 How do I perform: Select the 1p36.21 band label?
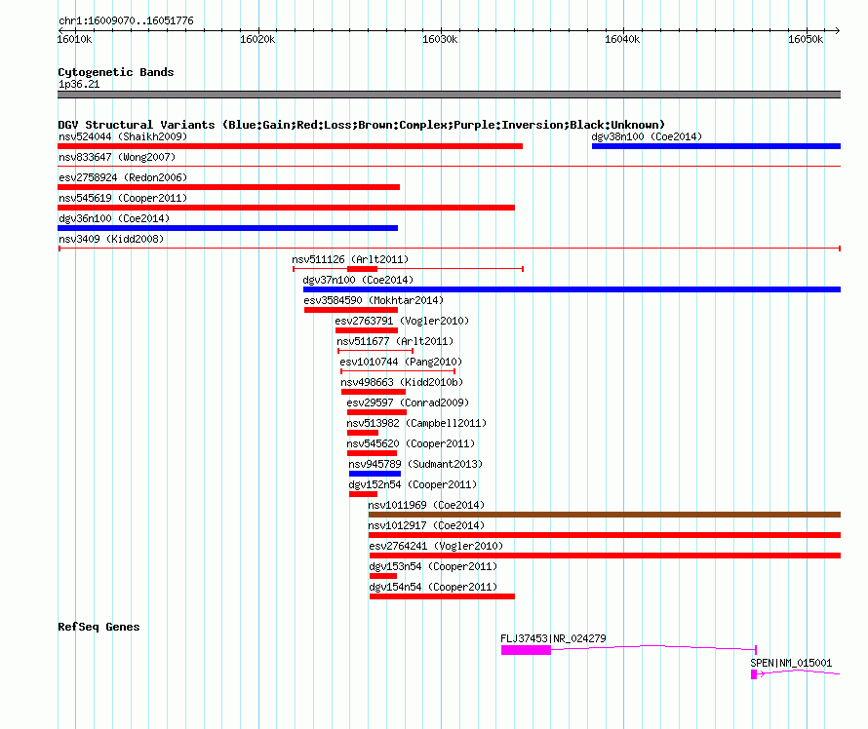point(79,84)
